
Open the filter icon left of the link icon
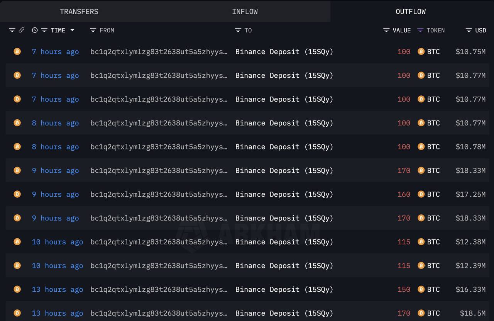12,30
